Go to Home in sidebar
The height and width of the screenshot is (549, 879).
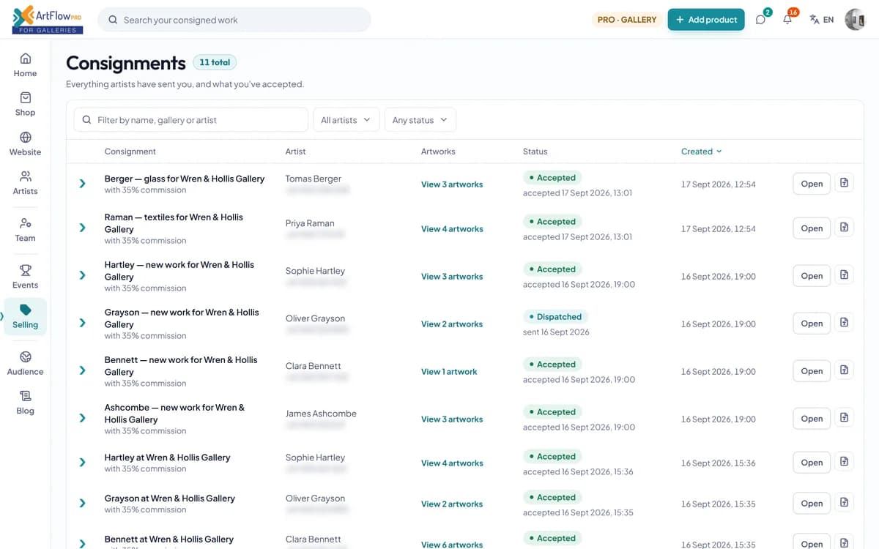pos(25,64)
